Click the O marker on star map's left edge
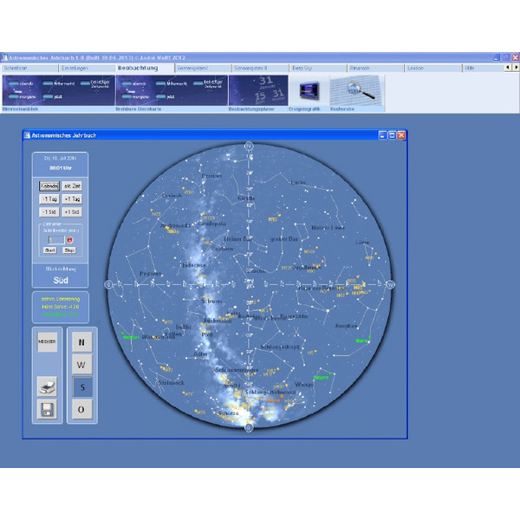Viewport: 520px width, 520px height. (x=108, y=284)
